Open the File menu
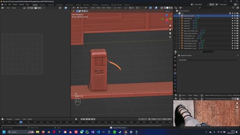This screenshot has width=240, height=135. (6, 4)
